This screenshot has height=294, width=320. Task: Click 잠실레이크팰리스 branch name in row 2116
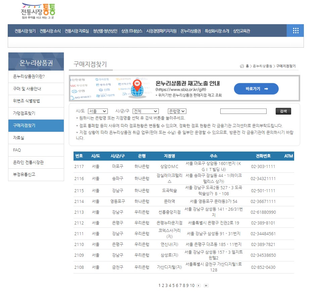click(169, 178)
